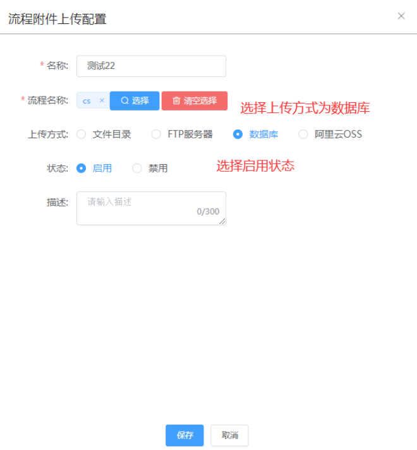Click the red 清空选择 button

pyautogui.click(x=195, y=101)
